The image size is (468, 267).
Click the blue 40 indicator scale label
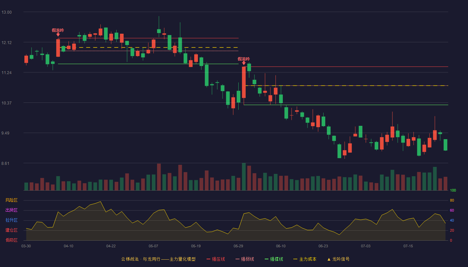coord(452,220)
